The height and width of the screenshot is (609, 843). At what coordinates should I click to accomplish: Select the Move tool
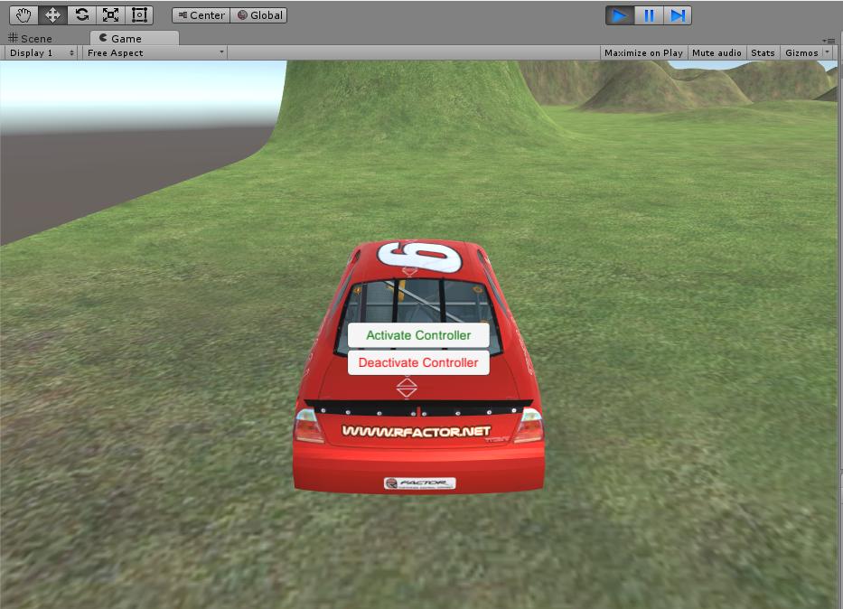[x=52, y=14]
